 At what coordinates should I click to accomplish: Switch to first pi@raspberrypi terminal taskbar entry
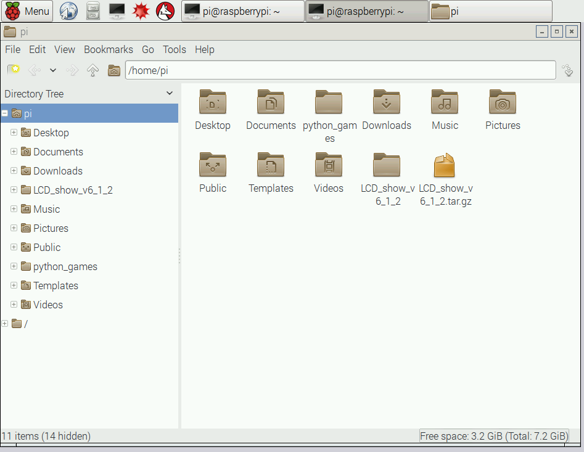click(243, 11)
